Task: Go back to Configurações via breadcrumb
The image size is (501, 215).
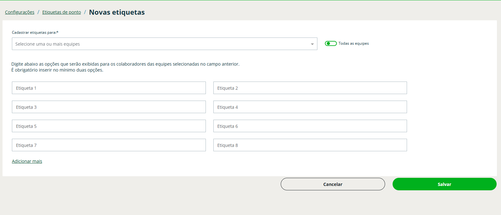Action: (20, 12)
